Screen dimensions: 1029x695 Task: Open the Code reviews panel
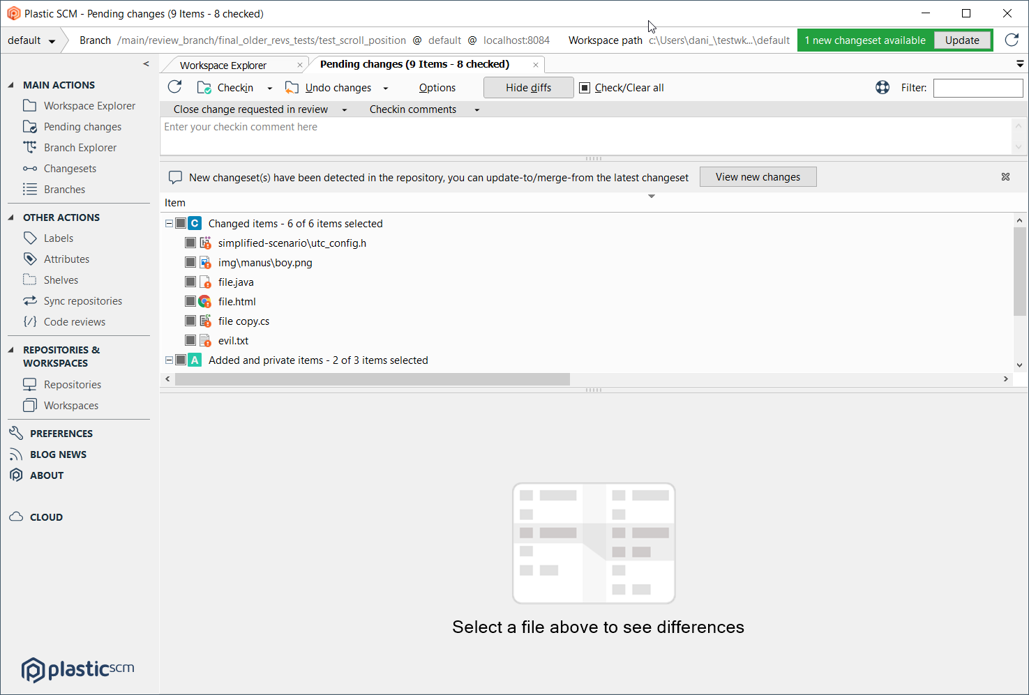tap(74, 321)
